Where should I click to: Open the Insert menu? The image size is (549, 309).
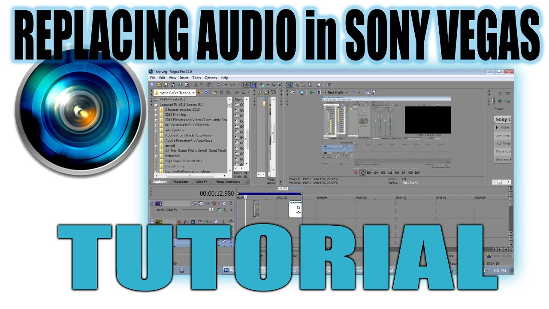pyautogui.click(x=184, y=78)
